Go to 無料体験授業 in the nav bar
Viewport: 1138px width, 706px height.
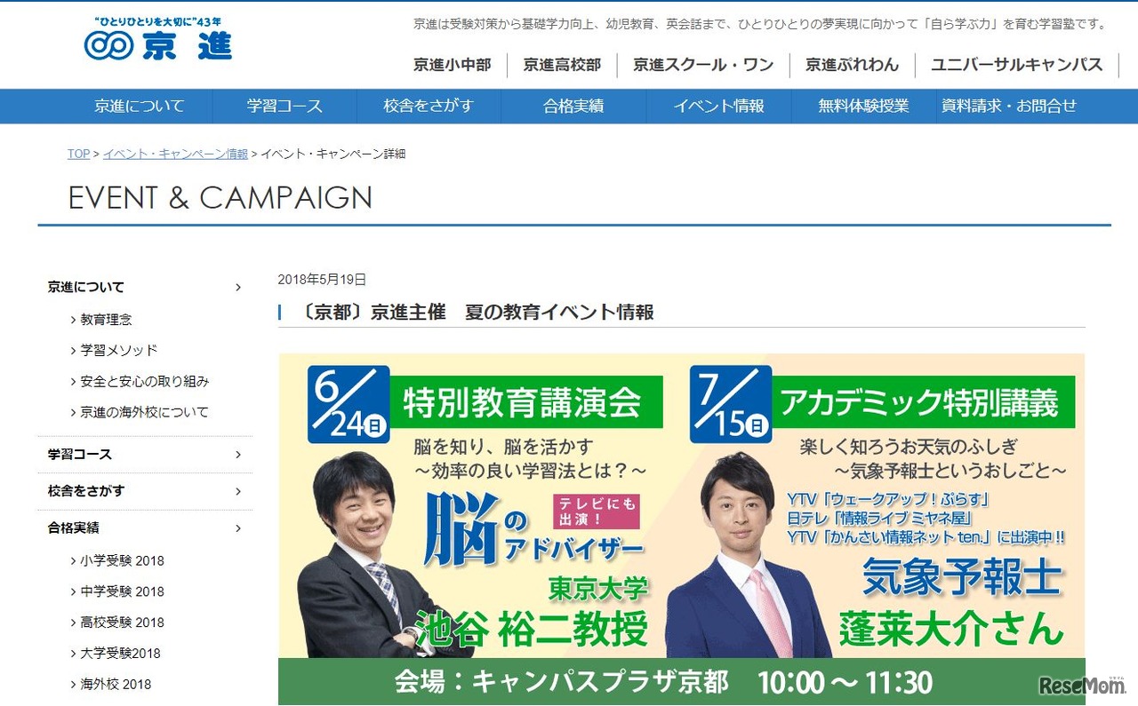[863, 106]
